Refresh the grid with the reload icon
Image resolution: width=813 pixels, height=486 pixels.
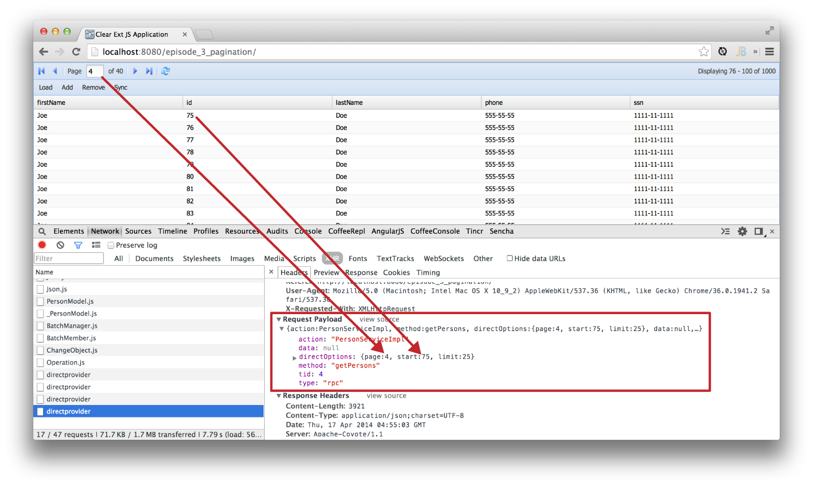[x=165, y=71]
